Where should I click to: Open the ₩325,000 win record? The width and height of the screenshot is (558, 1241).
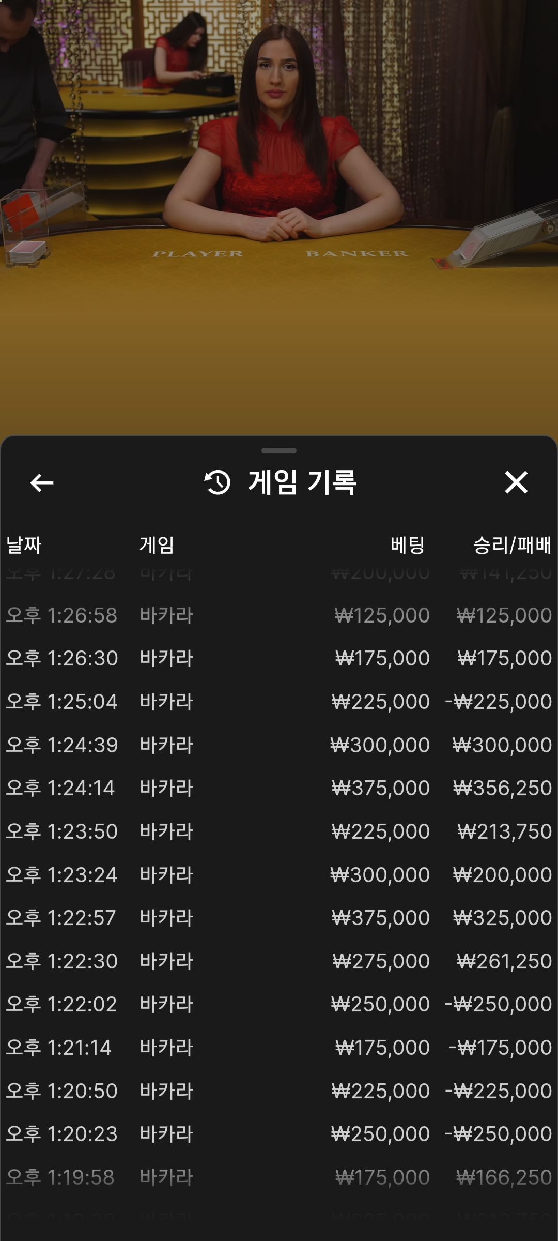pyautogui.click(x=279, y=918)
